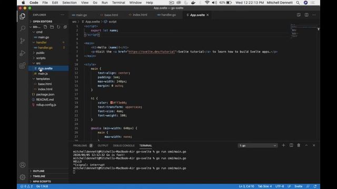Screen dimensions: 337x189
Task: Select the terminal instance dropdown
Action: 257,145
